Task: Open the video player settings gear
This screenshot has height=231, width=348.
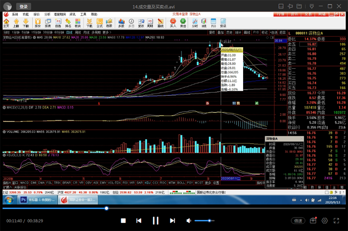Action: coord(325,221)
